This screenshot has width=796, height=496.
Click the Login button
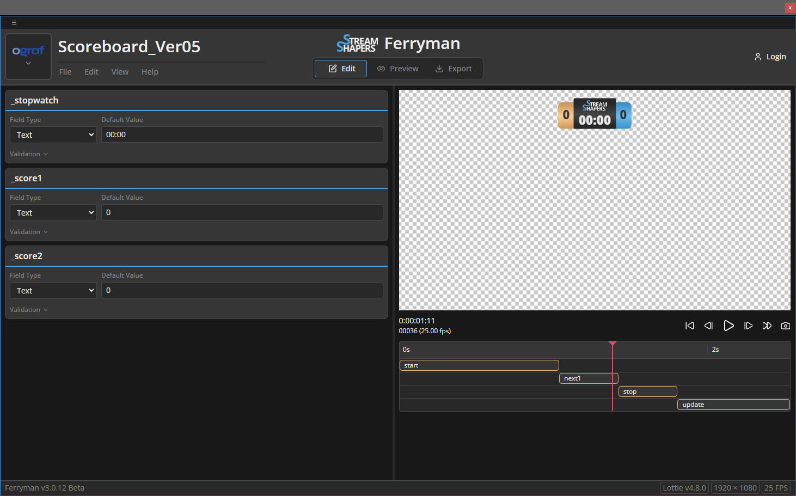tap(770, 57)
